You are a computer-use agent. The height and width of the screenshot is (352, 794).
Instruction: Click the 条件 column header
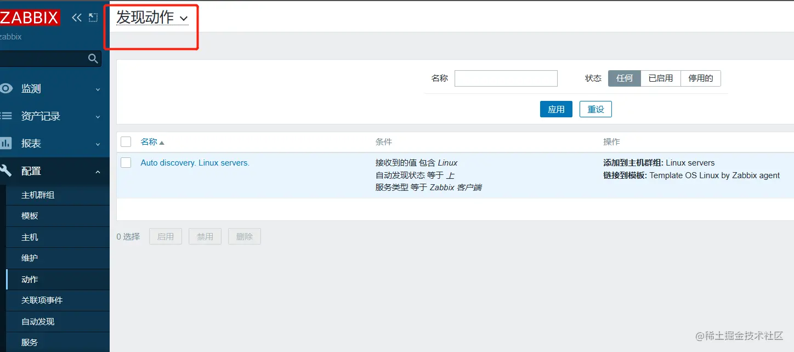pos(384,141)
